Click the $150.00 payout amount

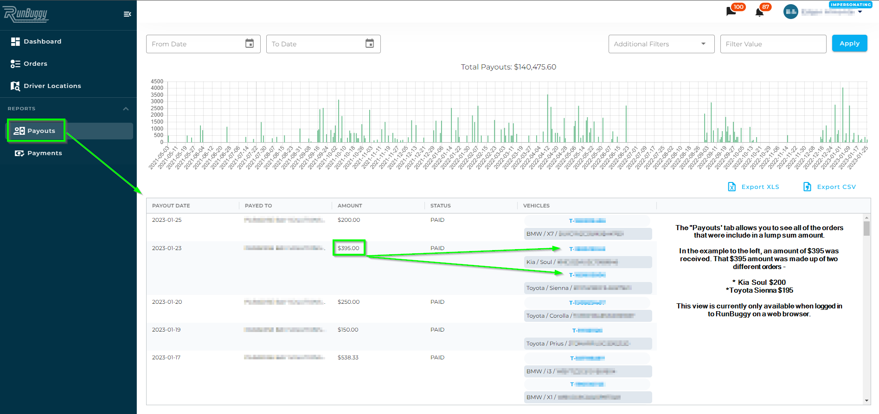point(348,330)
